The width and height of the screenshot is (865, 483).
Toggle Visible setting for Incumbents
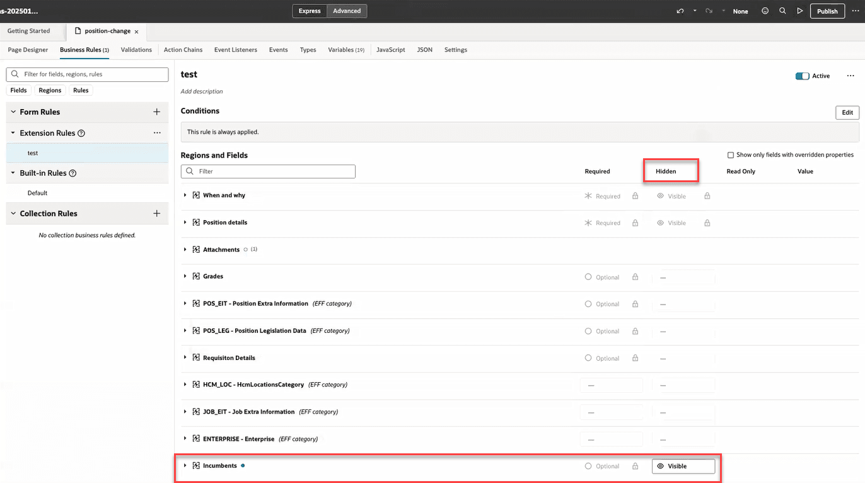(683, 466)
